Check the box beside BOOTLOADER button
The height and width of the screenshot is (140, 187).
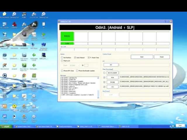(104, 73)
